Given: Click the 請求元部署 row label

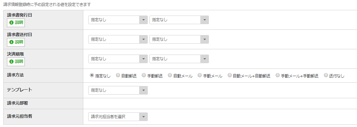Looking at the screenshot, I should tap(18, 103).
